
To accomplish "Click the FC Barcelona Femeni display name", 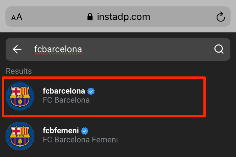I will click(x=80, y=140).
